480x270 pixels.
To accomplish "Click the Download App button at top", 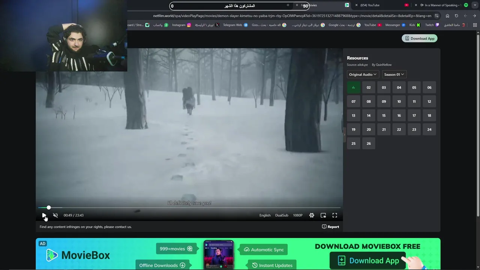I will point(419,38).
